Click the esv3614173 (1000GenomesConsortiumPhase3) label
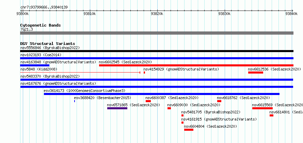 [x=84, y=91]
